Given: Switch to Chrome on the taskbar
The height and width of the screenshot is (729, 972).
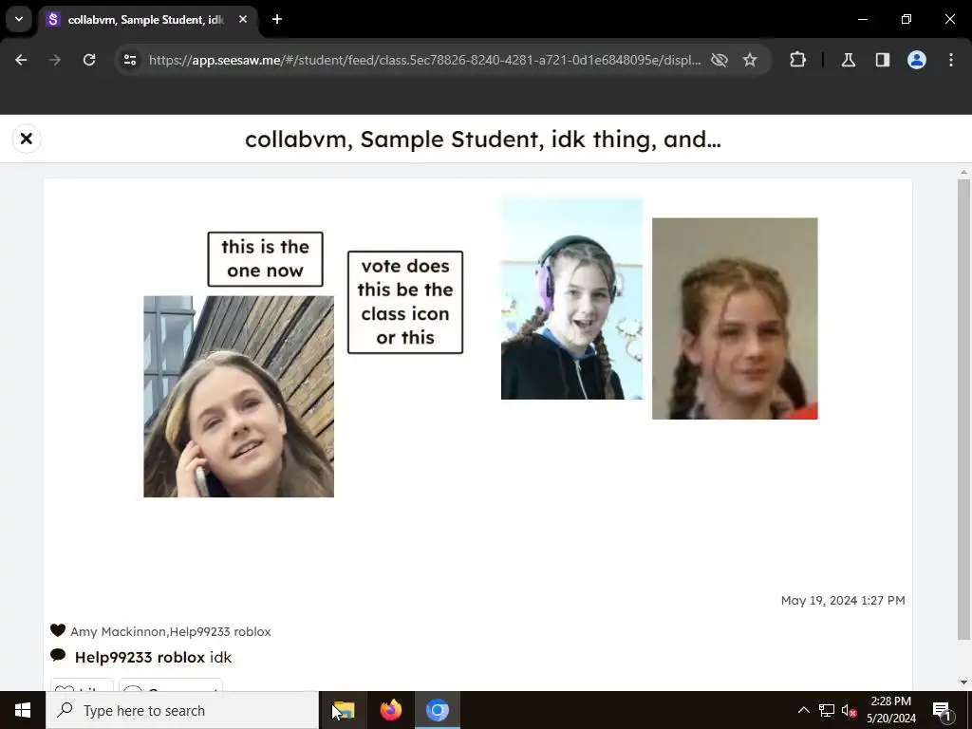Looking at the screenshot, I should pyautogui.click(x=437, y=710).
